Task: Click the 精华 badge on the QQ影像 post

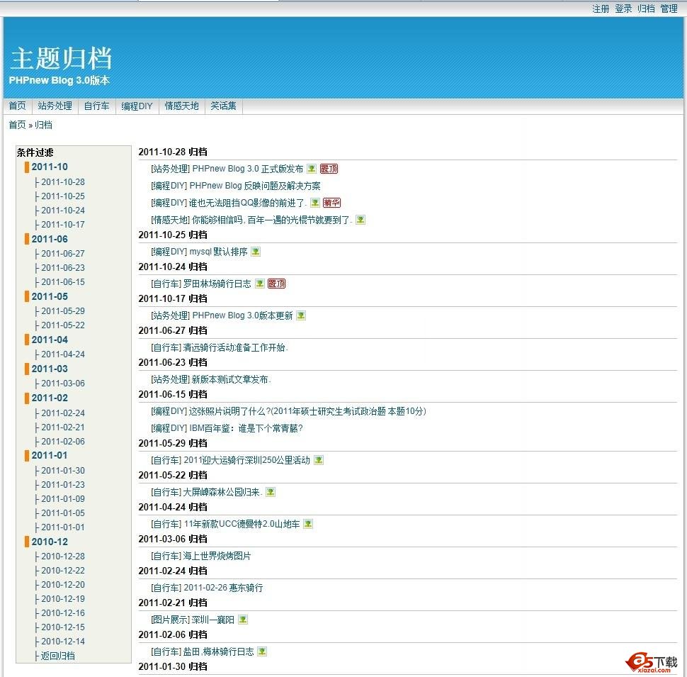Action: click(x=331, y=203)
